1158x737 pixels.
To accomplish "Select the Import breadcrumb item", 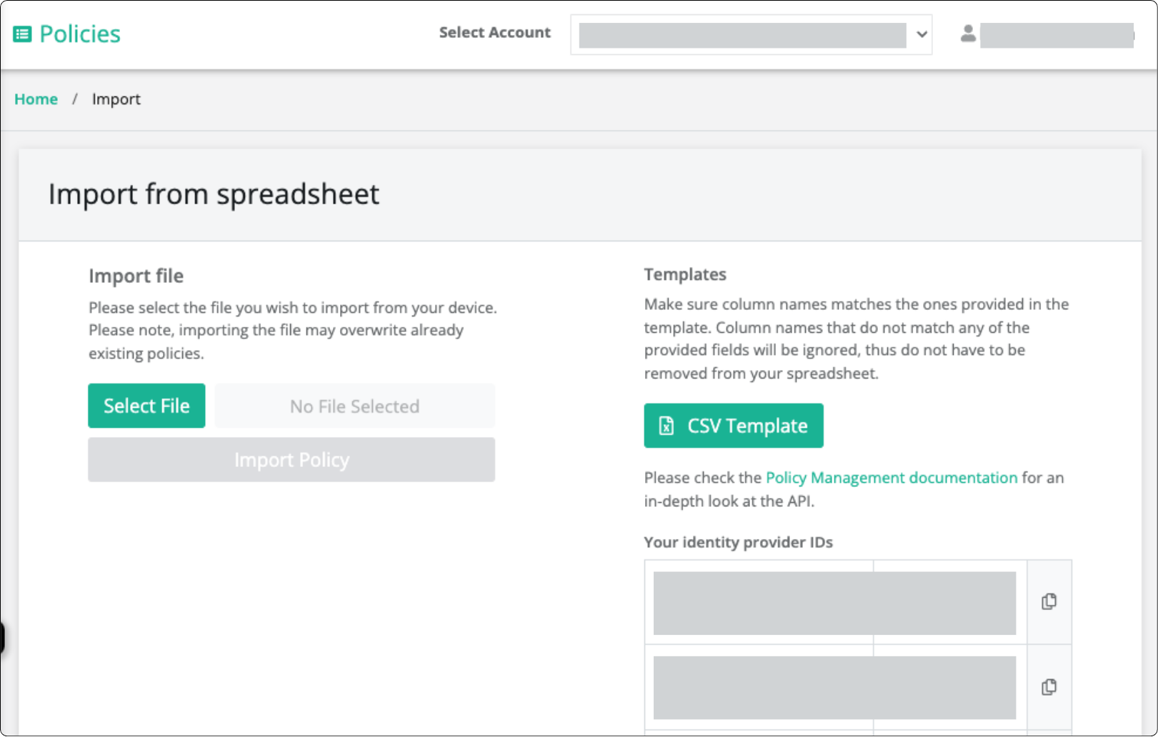I will point(116,99).
